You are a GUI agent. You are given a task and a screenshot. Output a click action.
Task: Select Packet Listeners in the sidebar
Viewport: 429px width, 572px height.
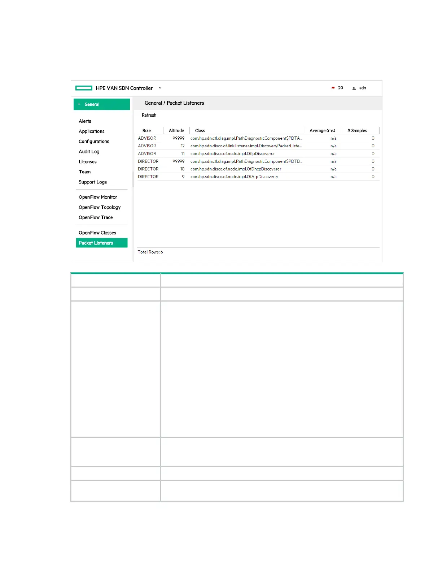[102, 243]
